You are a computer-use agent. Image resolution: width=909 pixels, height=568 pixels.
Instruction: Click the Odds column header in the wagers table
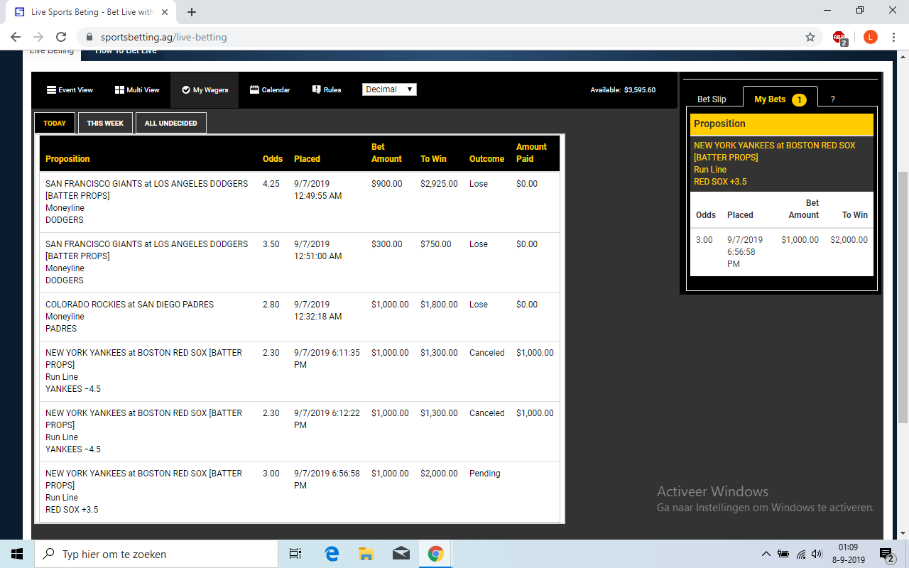coord(273,159)
